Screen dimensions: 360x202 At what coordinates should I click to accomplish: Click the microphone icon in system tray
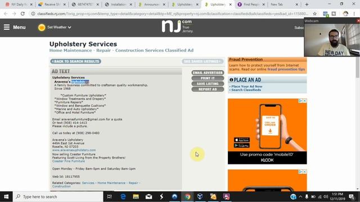pyautogui.click(x=307, y=197)
